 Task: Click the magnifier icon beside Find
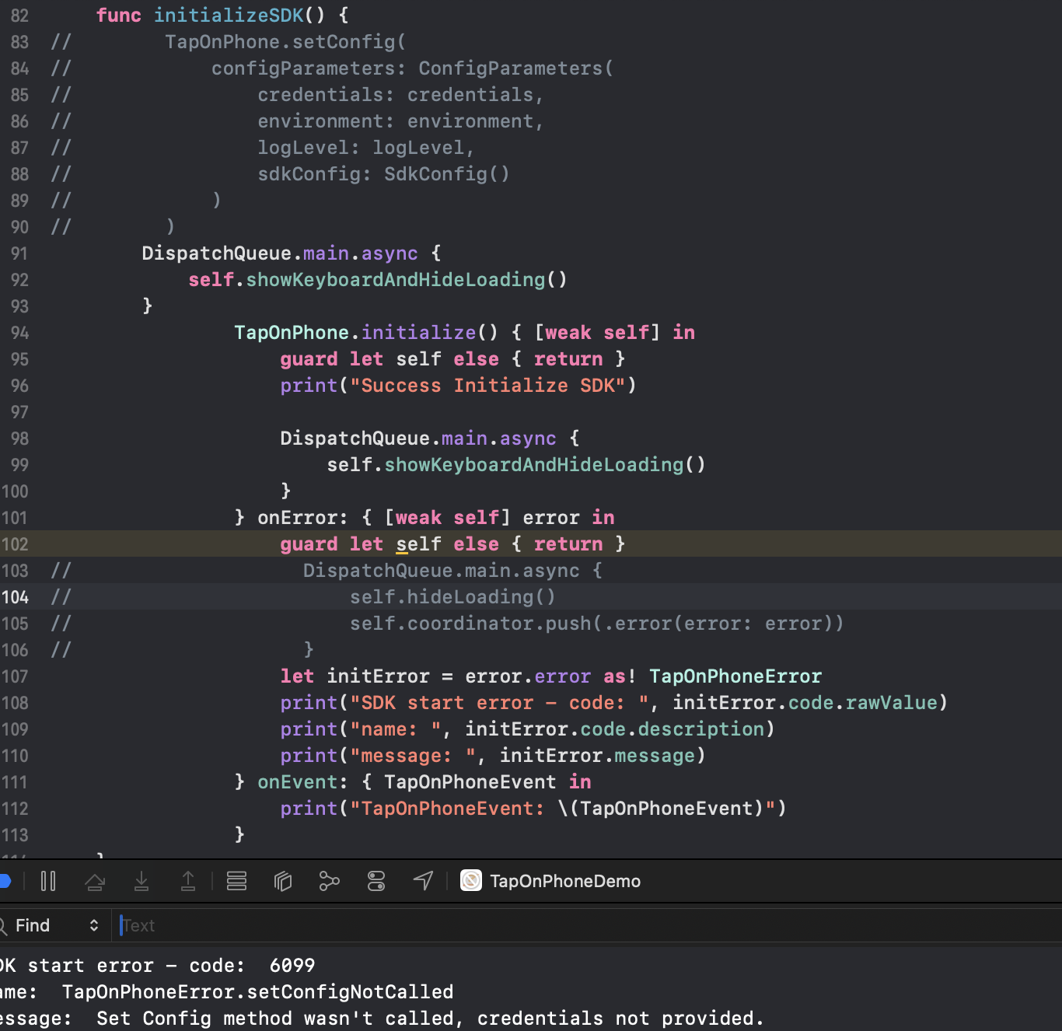tap(3, 925)
